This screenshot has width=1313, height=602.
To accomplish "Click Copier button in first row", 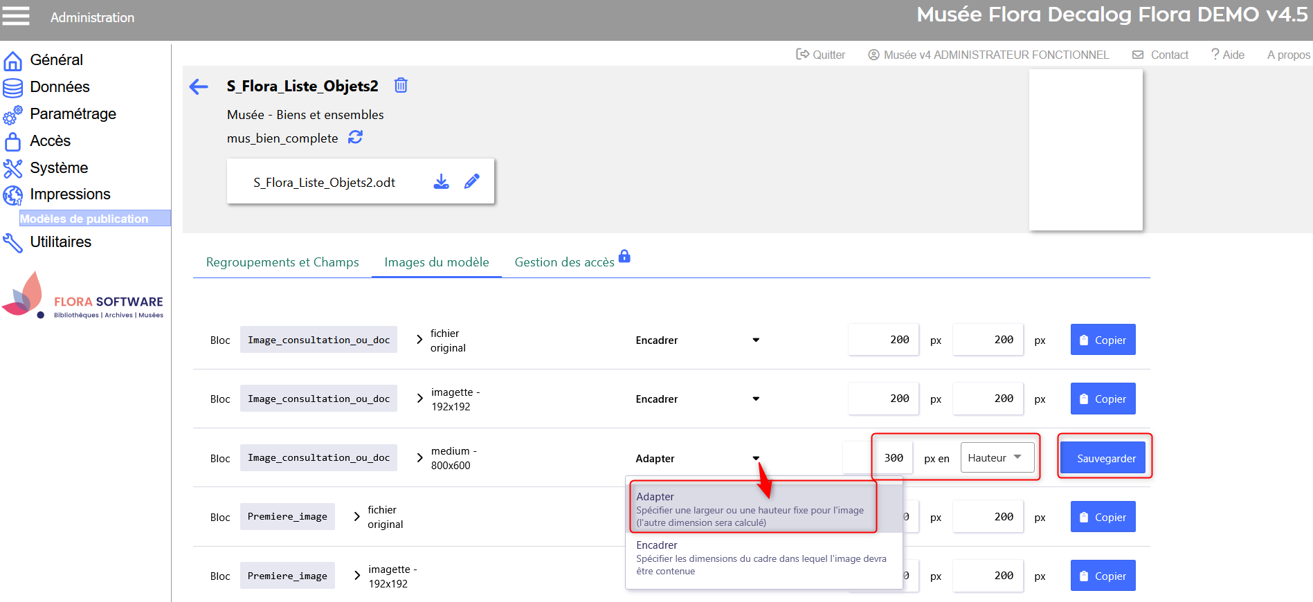I will (x=1103, y=340).
